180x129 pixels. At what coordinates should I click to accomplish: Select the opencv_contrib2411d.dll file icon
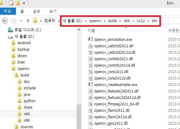click(x=90, y=65)
